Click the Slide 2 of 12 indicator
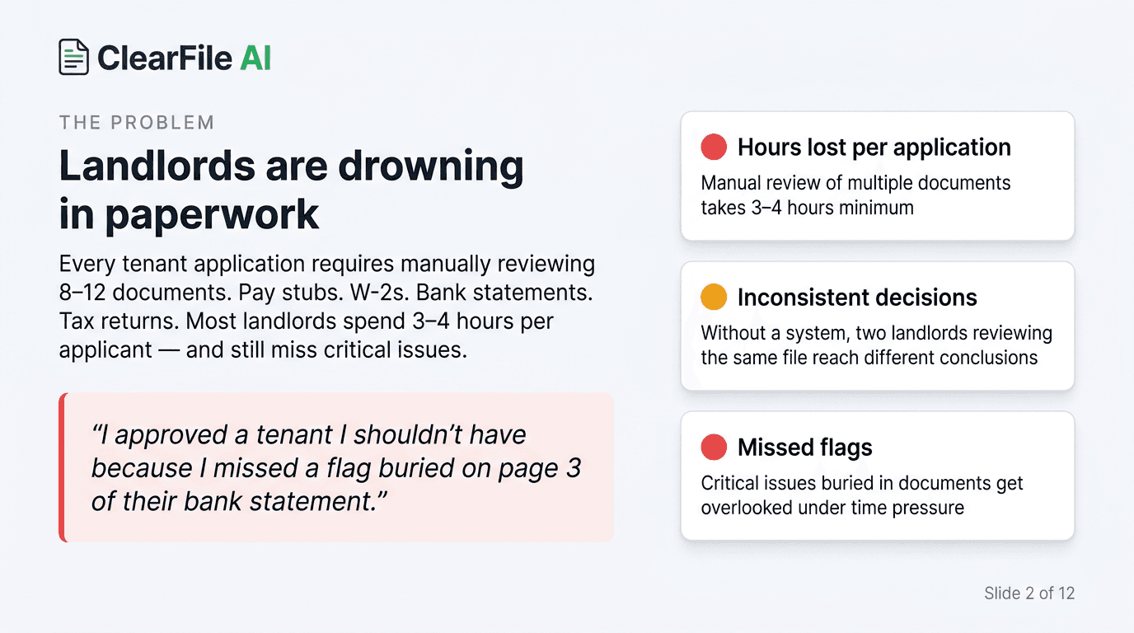The width and height of the screenshot is (1134, 633). click(x=1029, y=593)
